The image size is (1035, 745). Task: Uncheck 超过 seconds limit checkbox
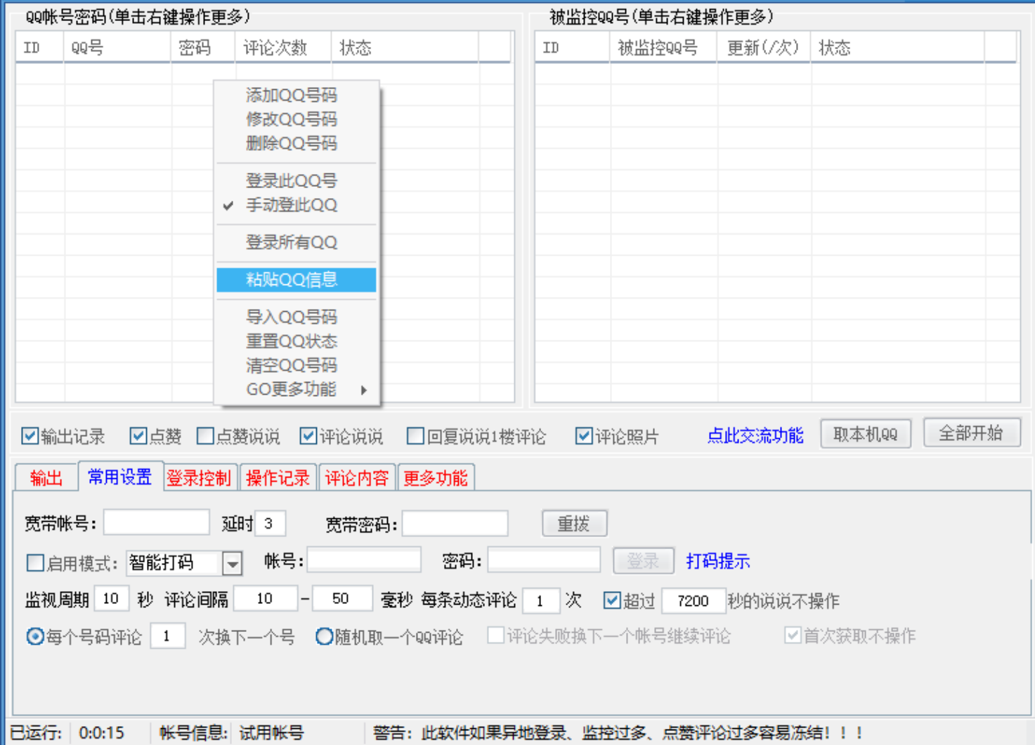point(611,600)
